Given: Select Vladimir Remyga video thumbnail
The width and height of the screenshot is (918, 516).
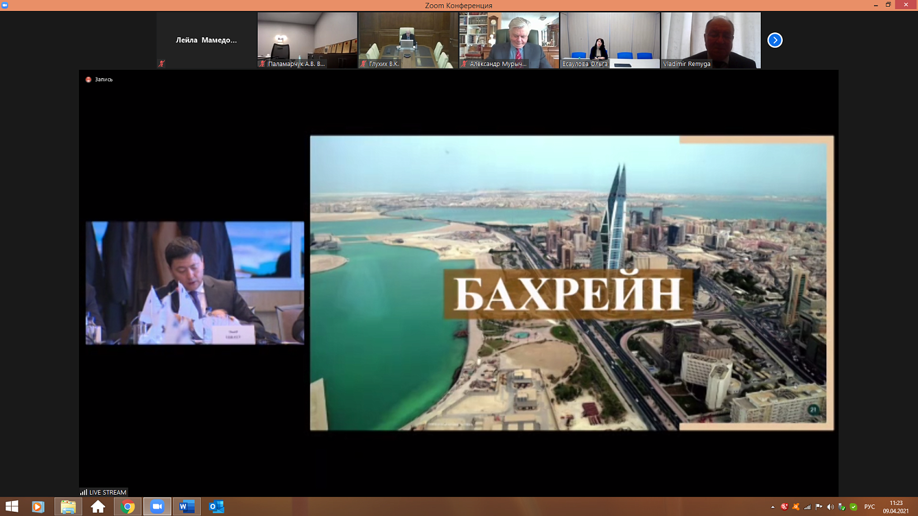Looking at the screenshot, I should pyautogui.click(x=711, y=40).
